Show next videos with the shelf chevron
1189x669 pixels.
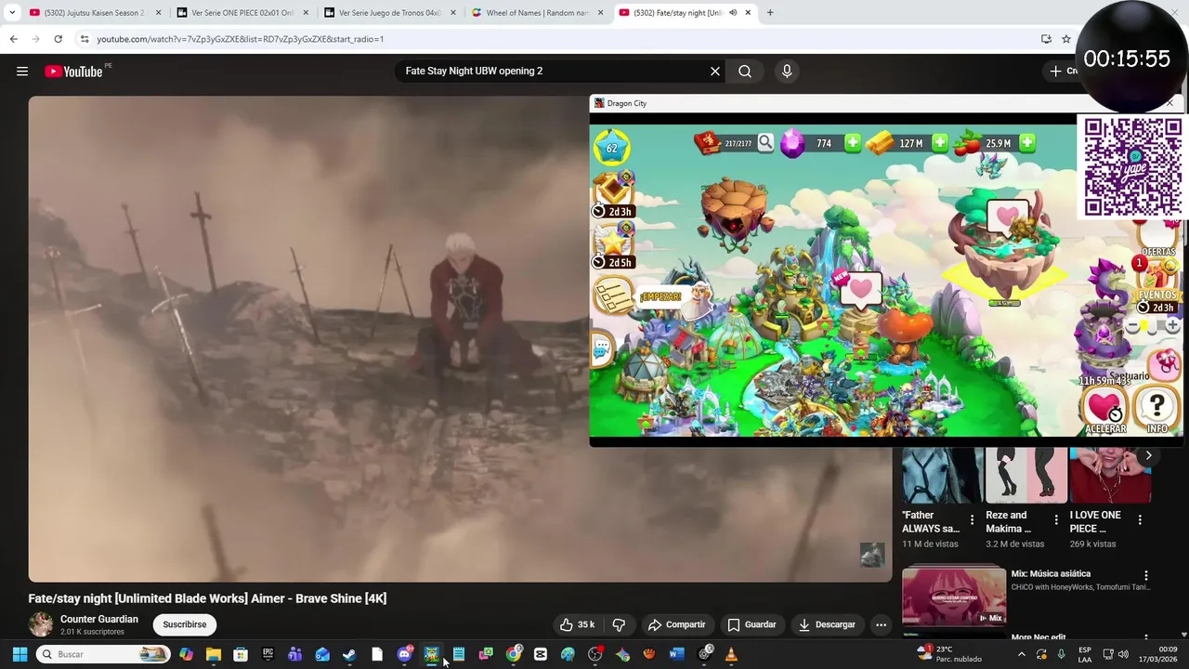pos(1148,455)
